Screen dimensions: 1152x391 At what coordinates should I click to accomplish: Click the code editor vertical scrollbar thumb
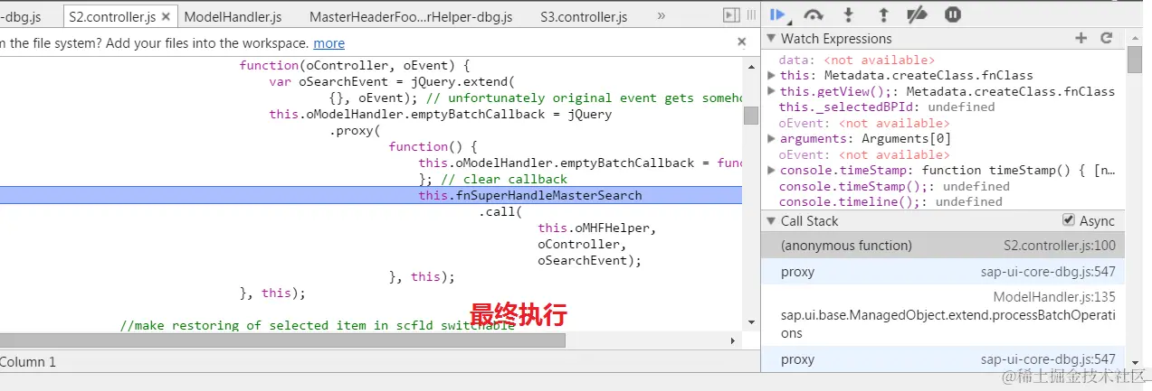751,116
